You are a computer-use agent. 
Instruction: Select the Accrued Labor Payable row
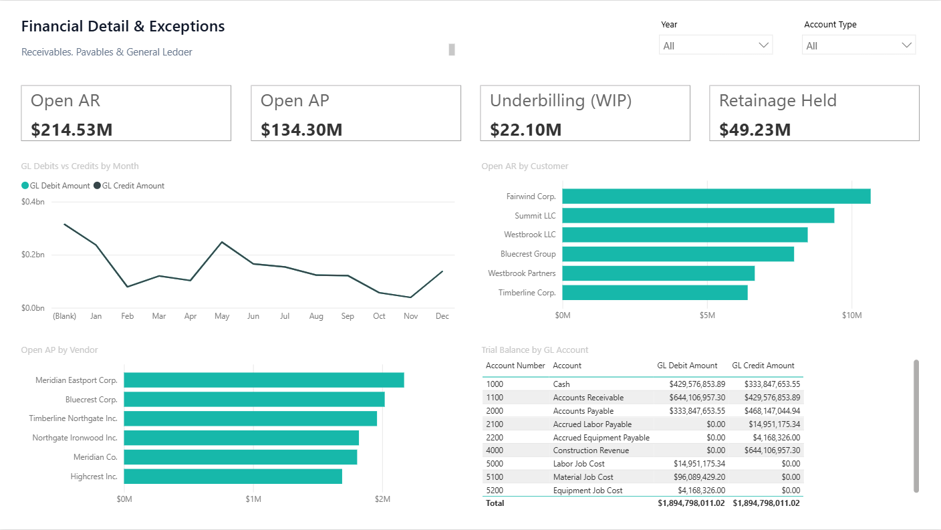tap(643, 424)
